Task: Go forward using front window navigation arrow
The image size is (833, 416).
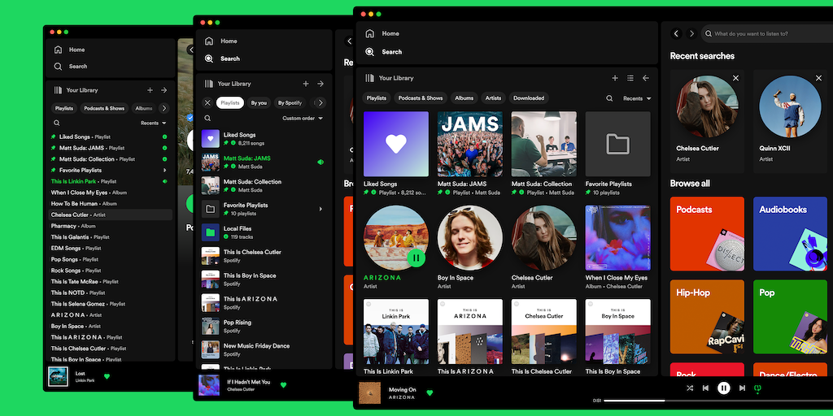Action: tap(691, 33)
